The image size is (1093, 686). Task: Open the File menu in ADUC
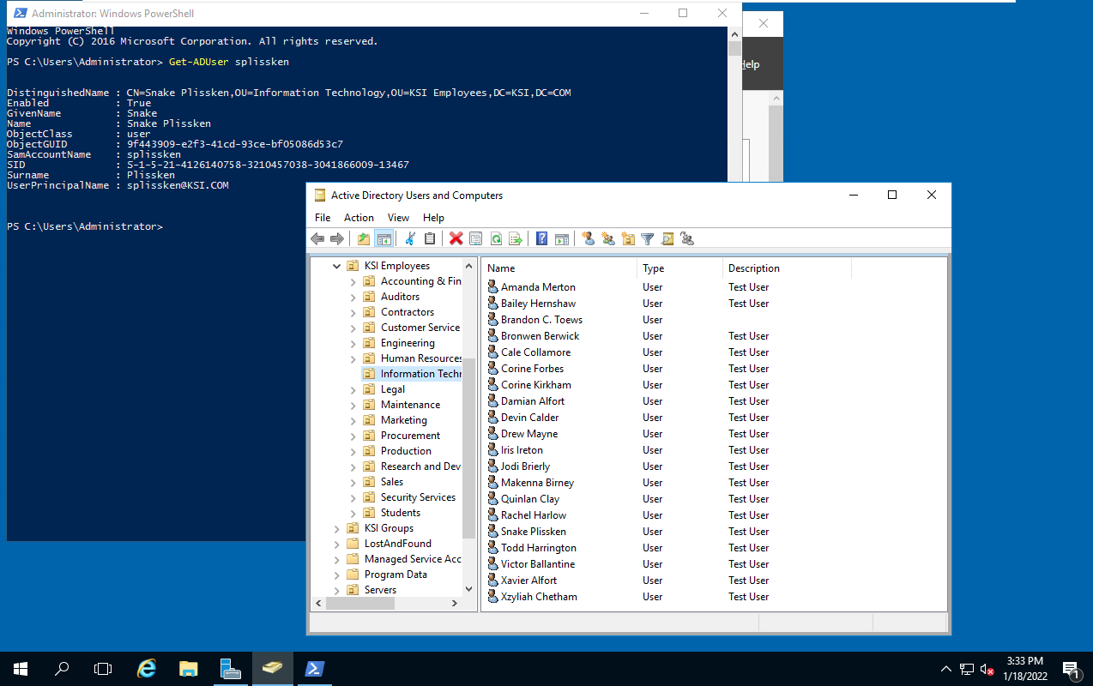pos(323,218)
